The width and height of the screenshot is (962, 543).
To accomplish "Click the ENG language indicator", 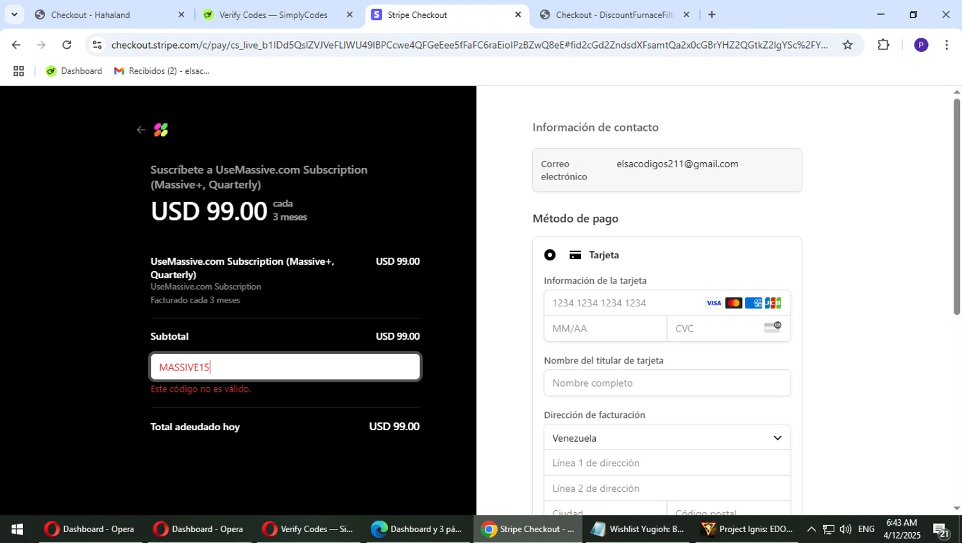I will pos(866,529).
